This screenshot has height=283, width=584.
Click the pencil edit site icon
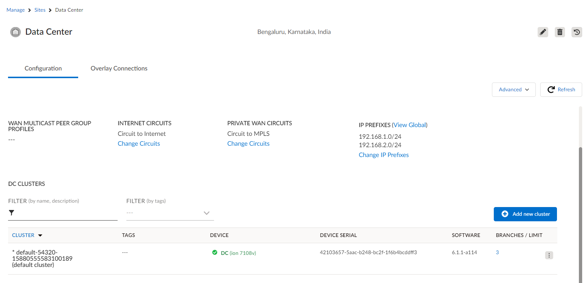pyautogui.click(x=543, y=32)
